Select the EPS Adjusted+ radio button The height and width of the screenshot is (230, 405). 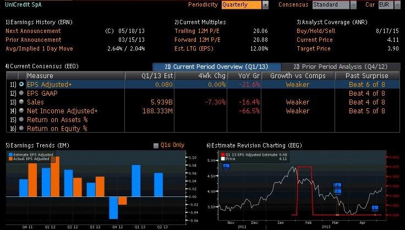[21, 84]
